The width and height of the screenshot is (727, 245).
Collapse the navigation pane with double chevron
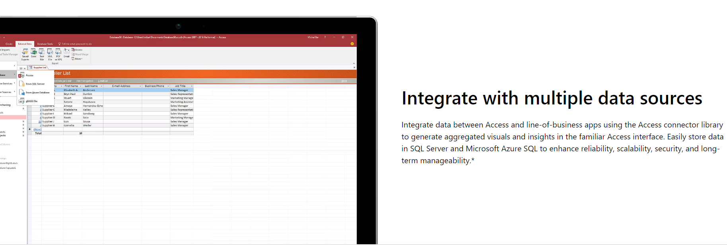click(x=25, y=68)
